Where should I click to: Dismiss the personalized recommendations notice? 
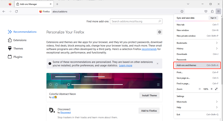[x=157, y=64]
